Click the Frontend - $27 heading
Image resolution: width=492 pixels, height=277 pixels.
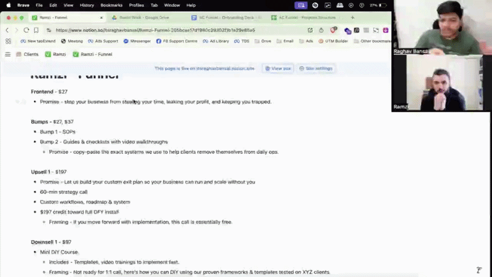[x=49, y=92]
